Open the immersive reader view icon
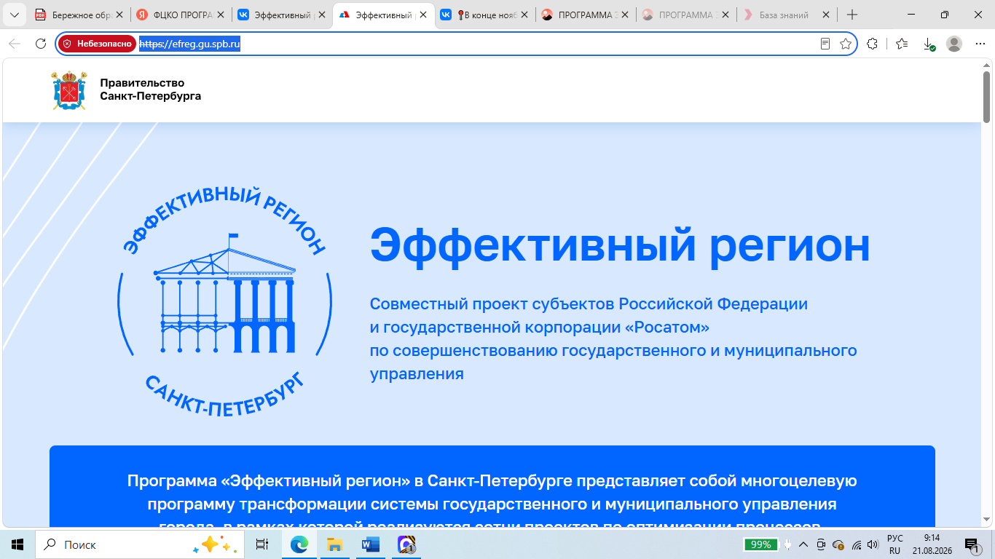 point(825,44)
